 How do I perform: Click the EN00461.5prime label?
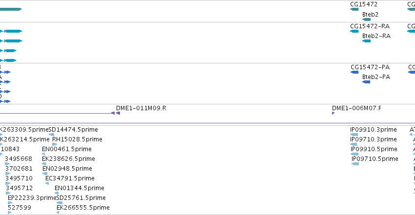click(67, 149)
